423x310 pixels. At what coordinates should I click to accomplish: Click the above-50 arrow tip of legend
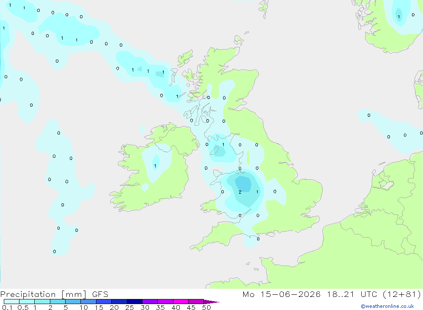coord(212,302)
